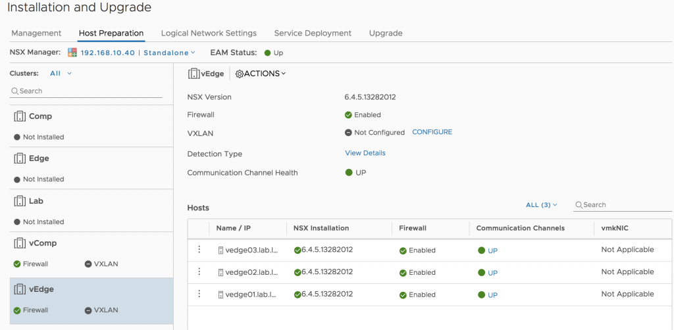The height and width of the screenshot is (330, 674).
Task: Click the Lab cluster icon
Action: point(19,201)
